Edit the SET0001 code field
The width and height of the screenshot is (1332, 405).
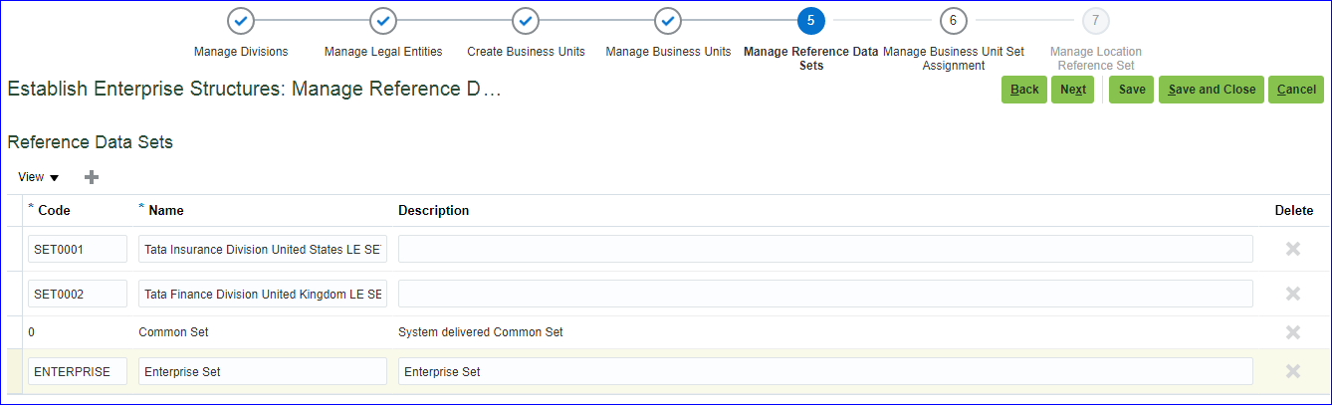tap(78, 249)
